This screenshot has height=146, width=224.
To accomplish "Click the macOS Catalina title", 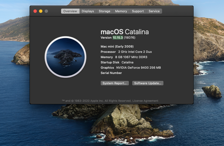I will coord(125,32).
